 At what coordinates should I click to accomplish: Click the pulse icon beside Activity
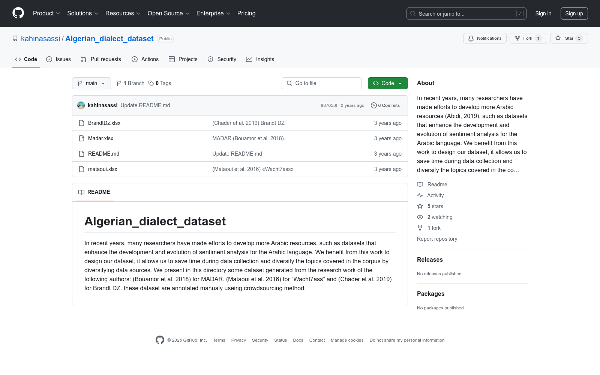[x=420, y=195]
